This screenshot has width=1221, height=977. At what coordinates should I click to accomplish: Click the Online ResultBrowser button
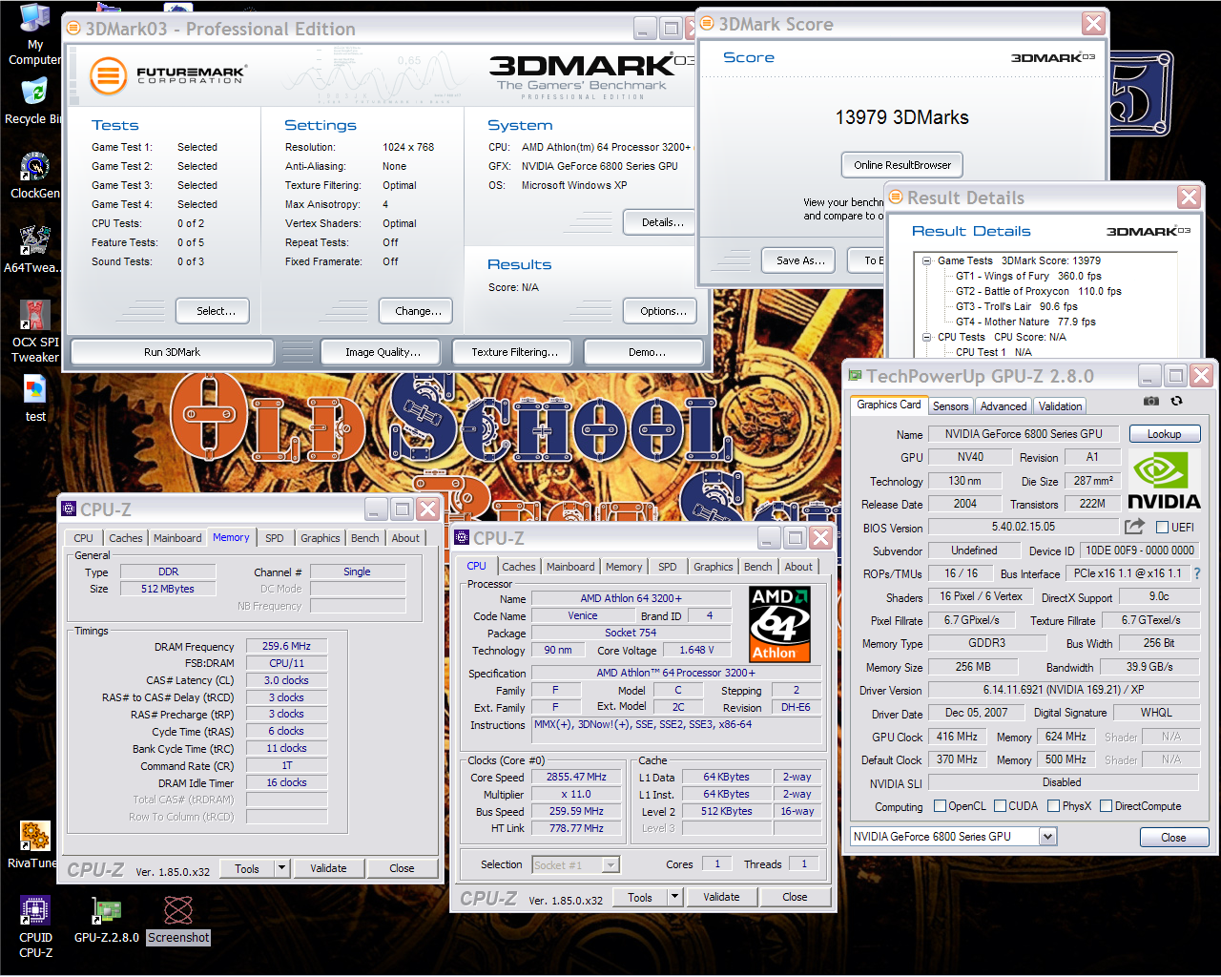pyautogui.click(x=902, y=165)
